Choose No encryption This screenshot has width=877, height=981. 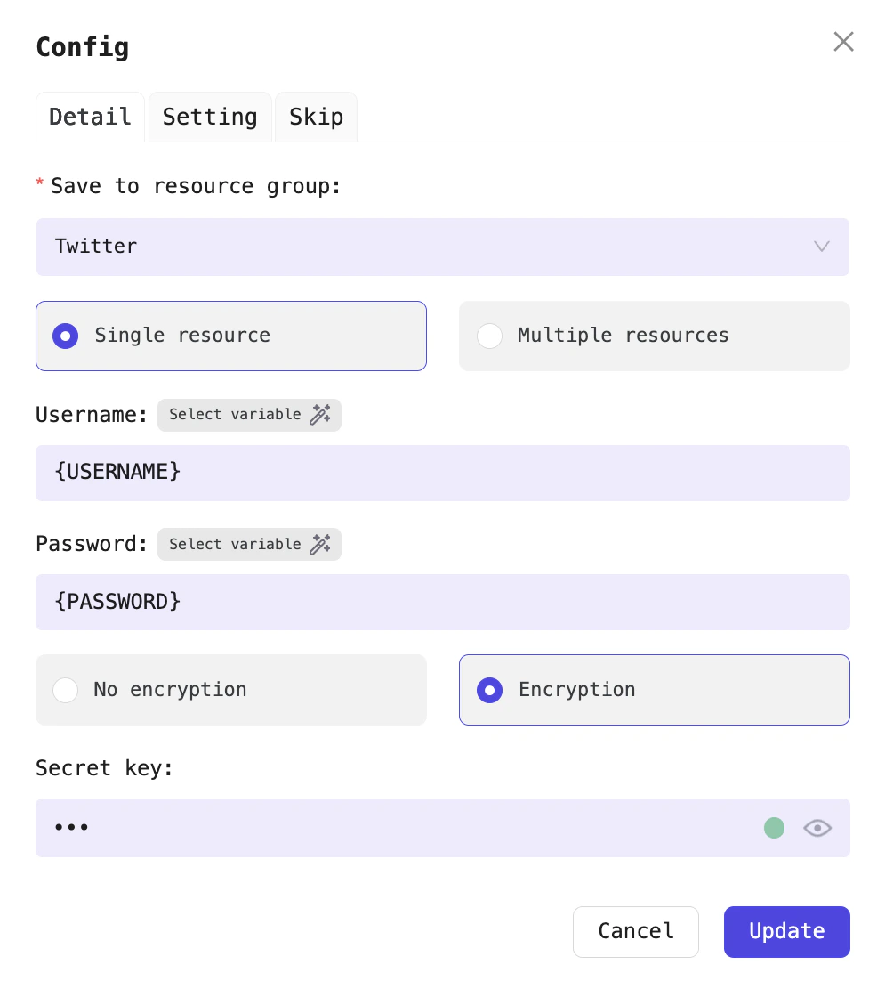(231, 690)
